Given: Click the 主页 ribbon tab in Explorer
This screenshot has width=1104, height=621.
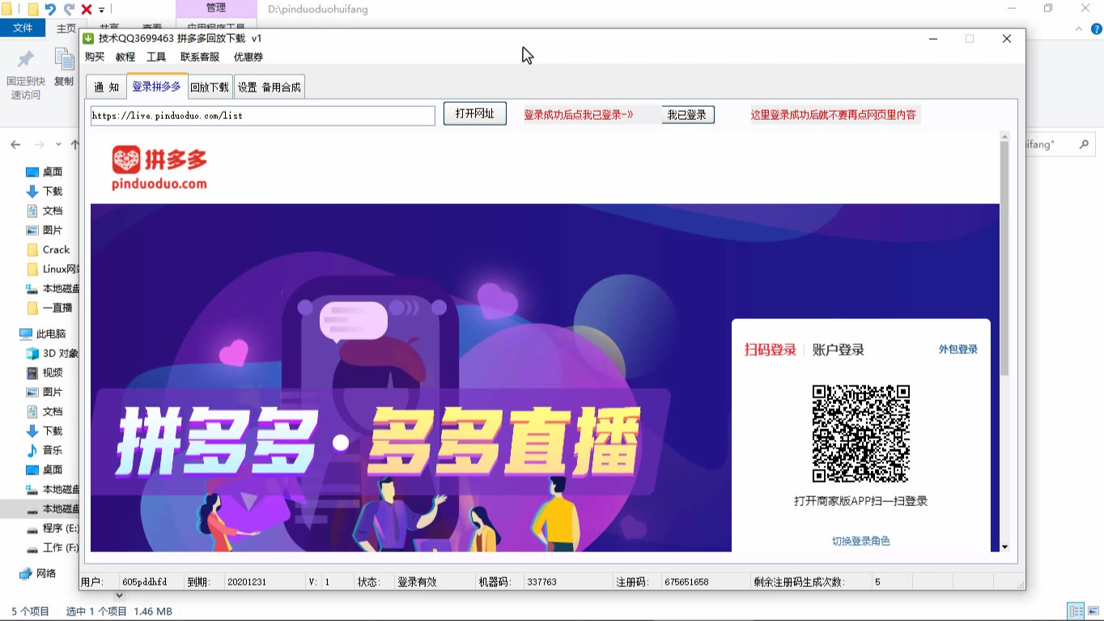Looking at the screenshot, I should [66, 28].
